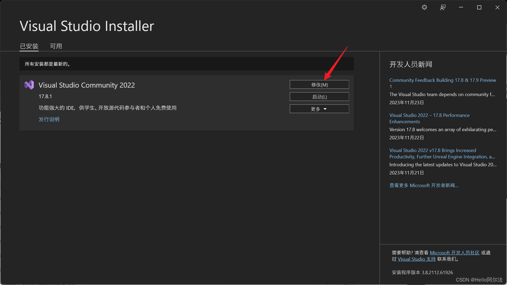Open settings via gear icon
Screen dimensions: 507x285
pyautogui.click(x=424, y=7)
